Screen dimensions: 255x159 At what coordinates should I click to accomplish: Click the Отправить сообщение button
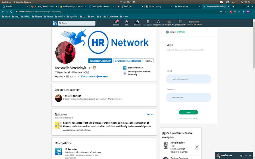(128, 61)
